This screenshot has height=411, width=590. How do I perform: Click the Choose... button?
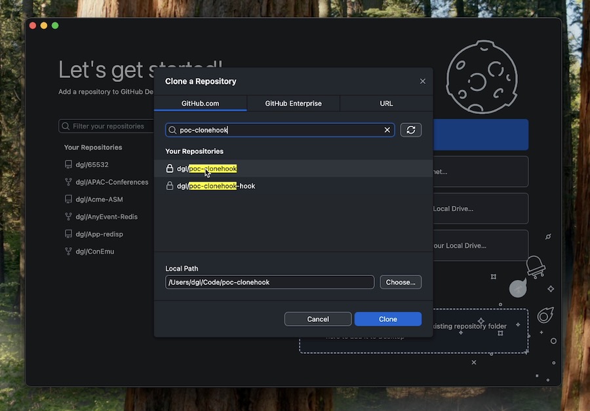[x=401, y=283]
